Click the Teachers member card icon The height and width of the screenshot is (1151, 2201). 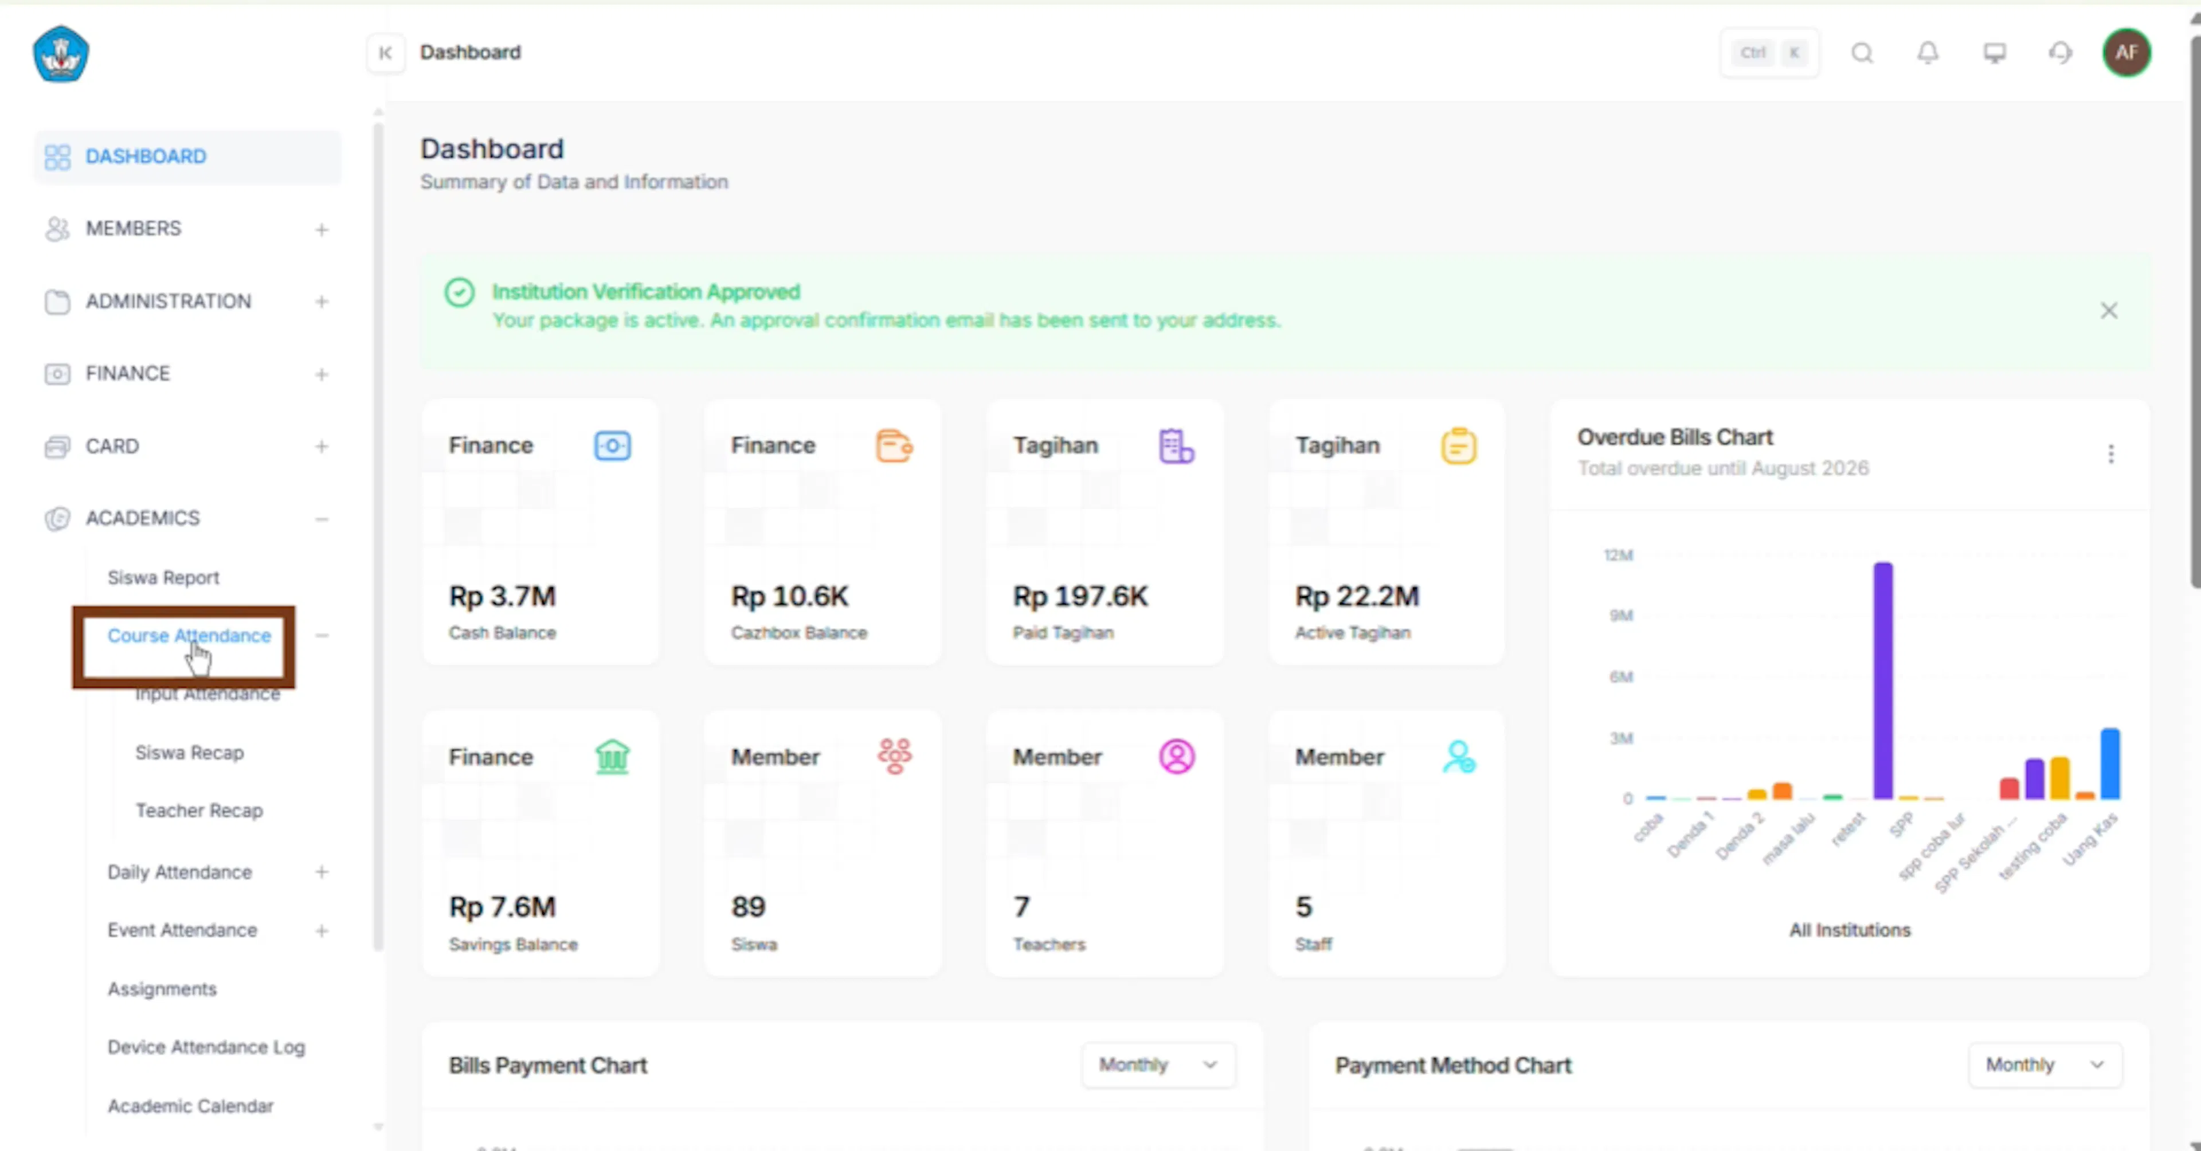pyautogui.click(x=1176, y=756)
